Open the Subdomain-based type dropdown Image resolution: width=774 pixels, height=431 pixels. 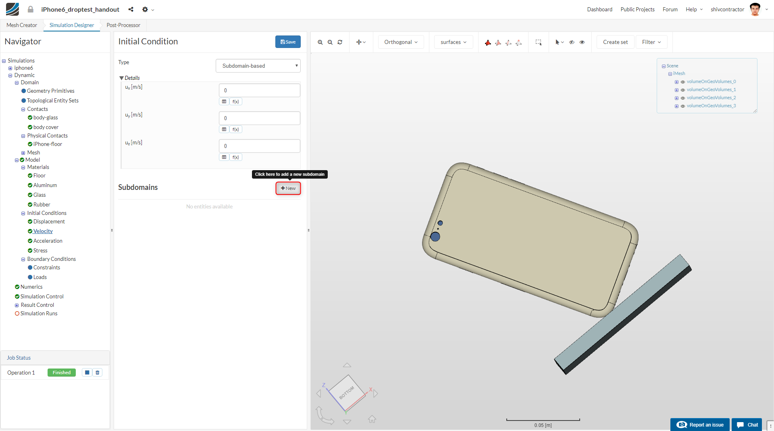click(258, 66)
